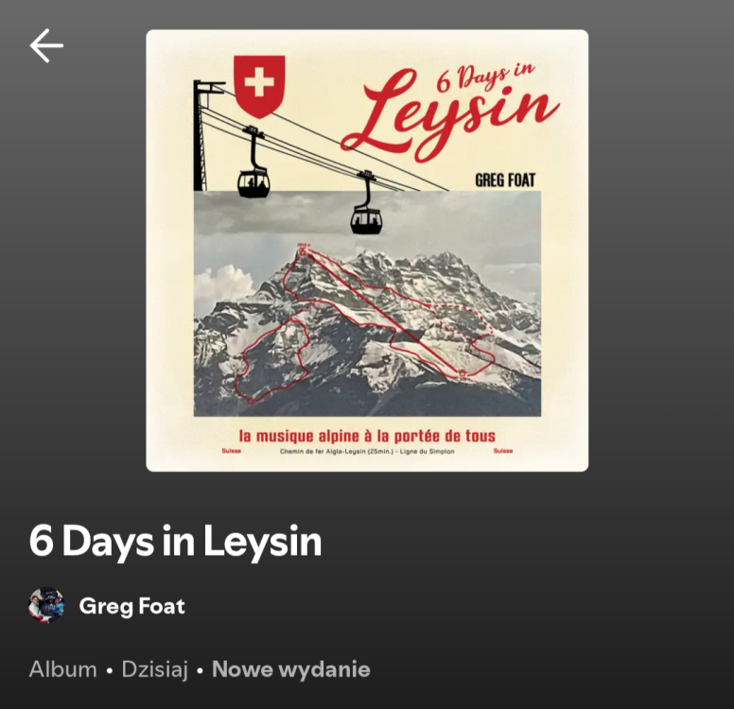This screenshot has height=709, width=734.
Task: Tap the Dzisiaj release date label
Action: tap(155, 669)
